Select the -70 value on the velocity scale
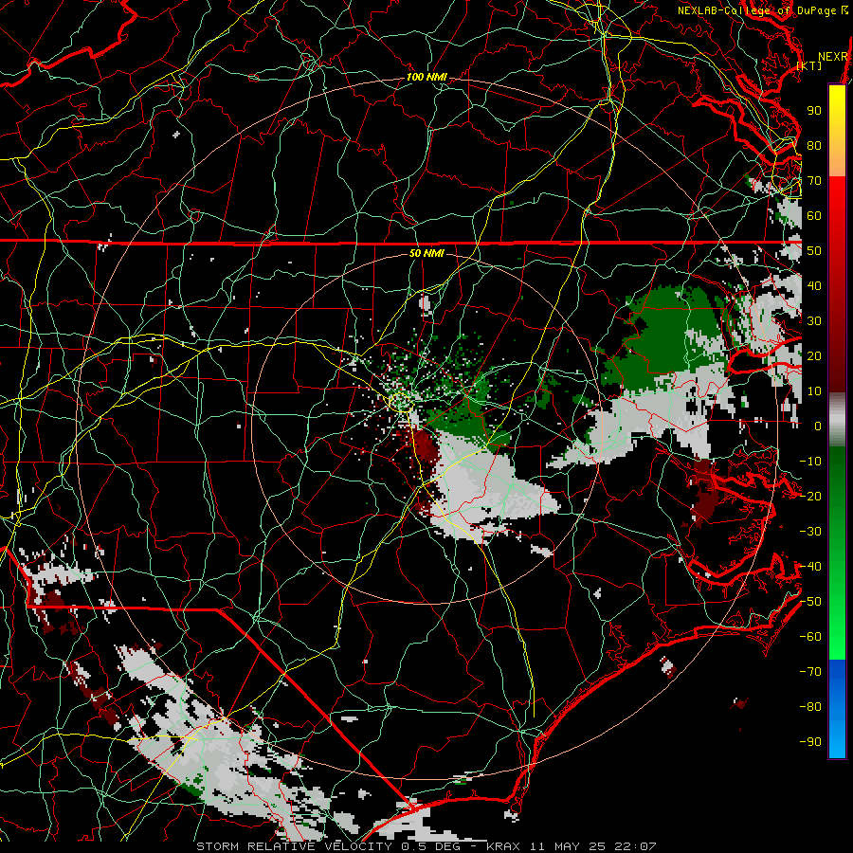The width and height of the screenshot is (853, 853). point(810,672)
